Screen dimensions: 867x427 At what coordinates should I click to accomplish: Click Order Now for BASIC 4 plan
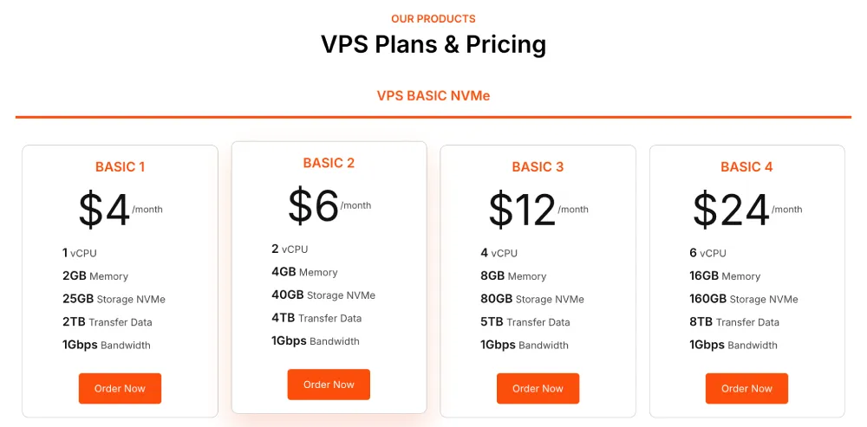tap(746, 388)
